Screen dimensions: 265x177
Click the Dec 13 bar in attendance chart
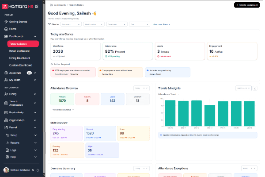pos(210,115)
